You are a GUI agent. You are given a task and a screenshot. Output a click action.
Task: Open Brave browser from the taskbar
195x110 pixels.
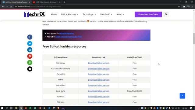point(58,108)
